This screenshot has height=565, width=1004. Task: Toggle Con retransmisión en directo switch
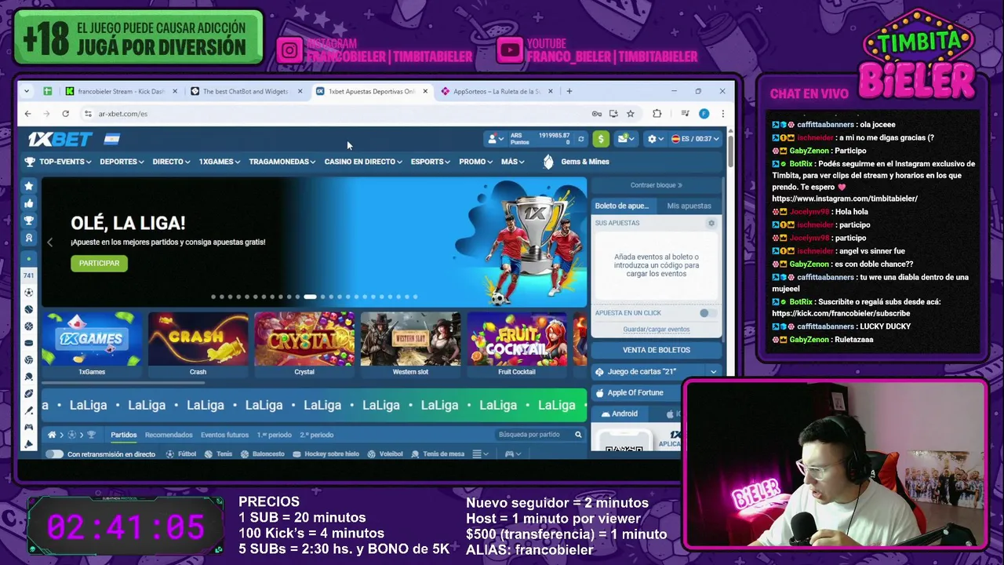click(x=54, y=454)
